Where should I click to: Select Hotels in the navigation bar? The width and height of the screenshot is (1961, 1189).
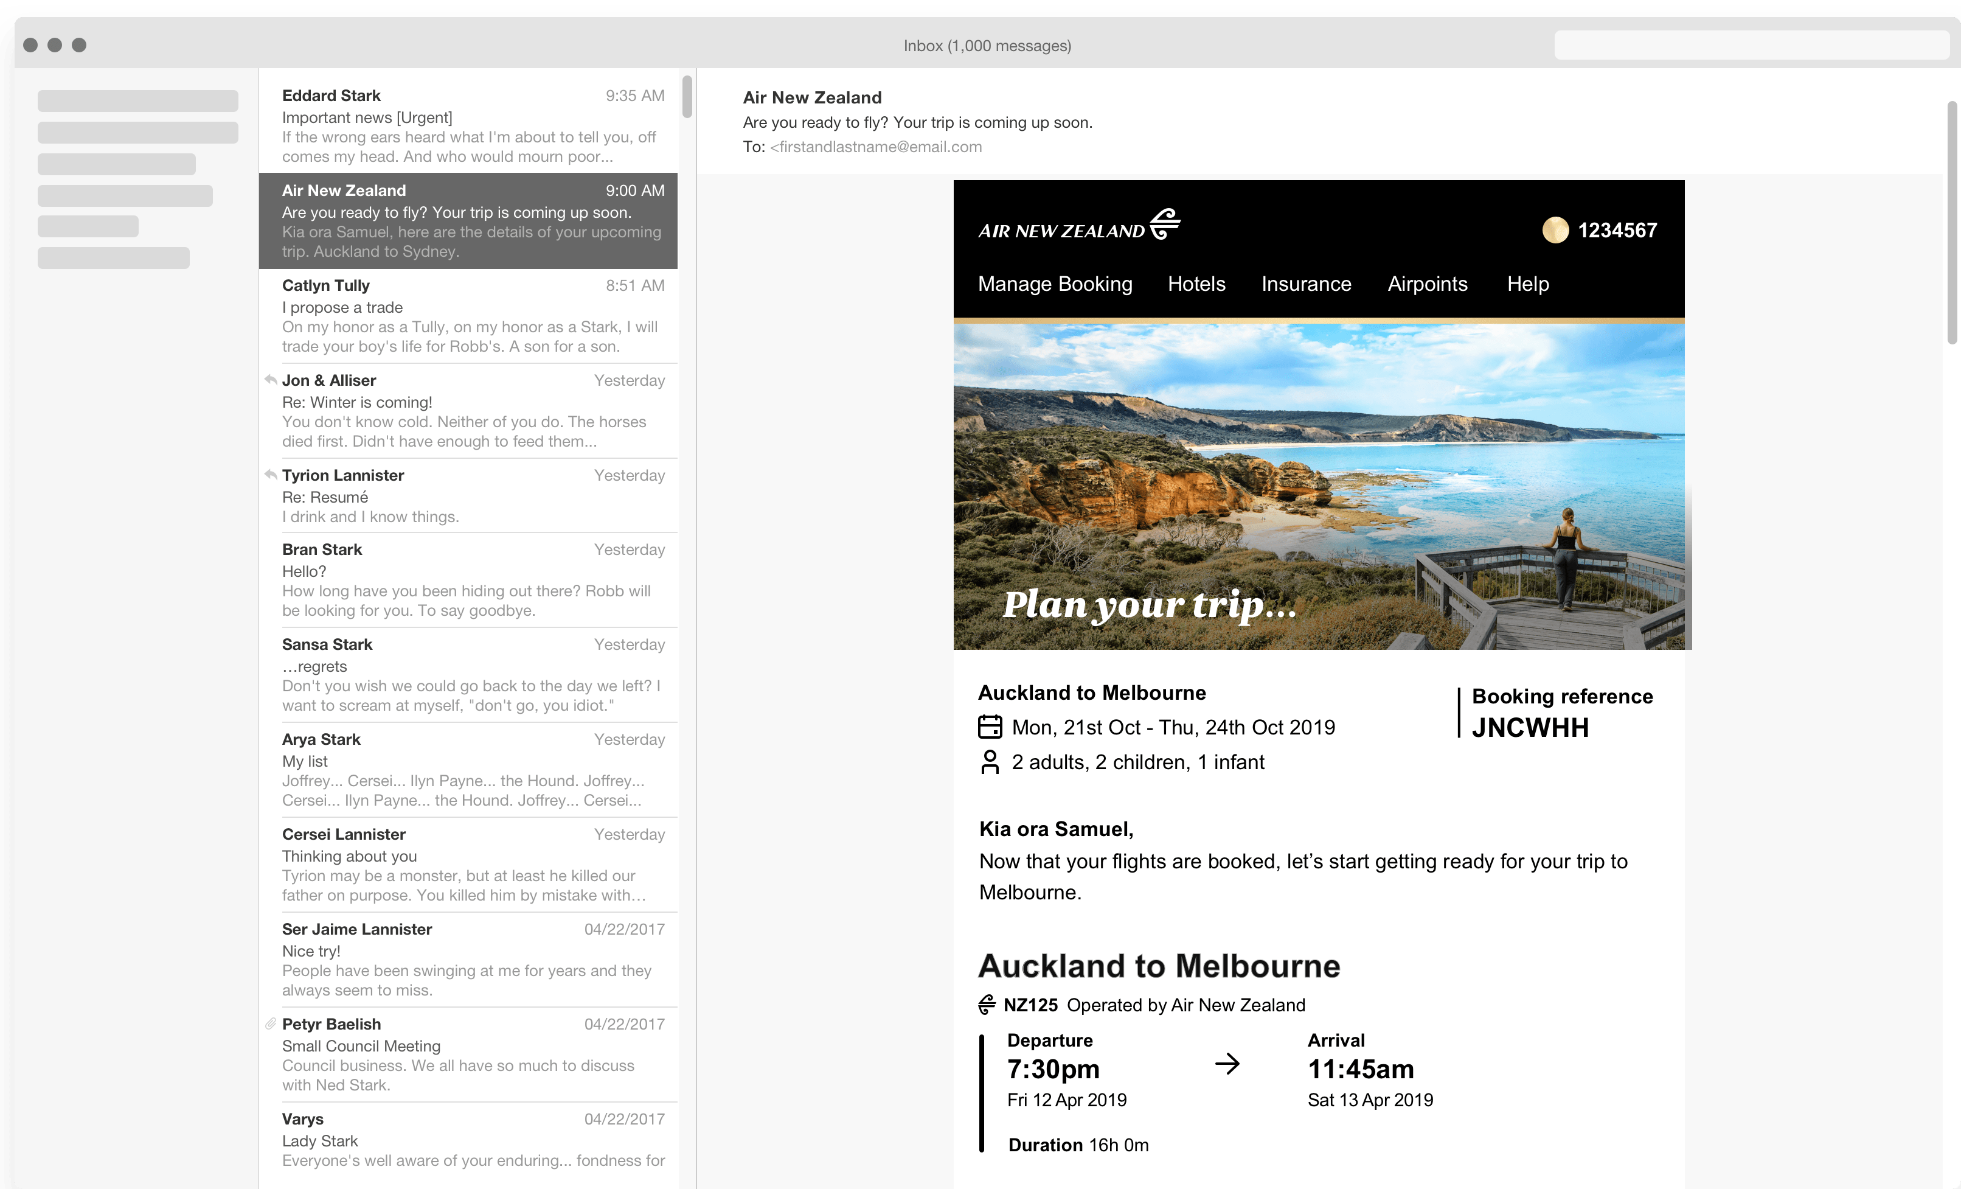coord(1196,284)
